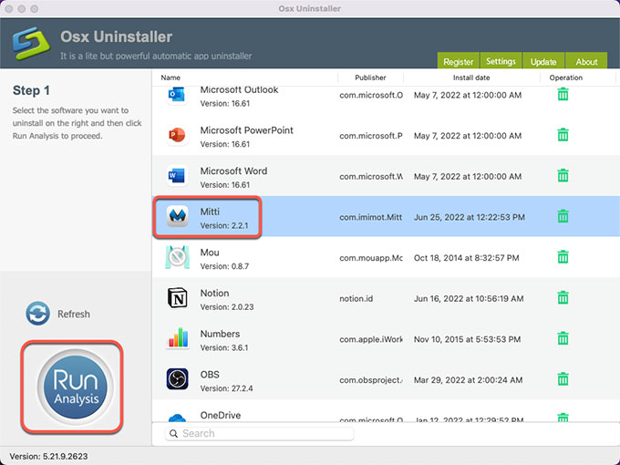Click the Search input field
The height and width of the screenshot is (465, 620).
(259, 434)
